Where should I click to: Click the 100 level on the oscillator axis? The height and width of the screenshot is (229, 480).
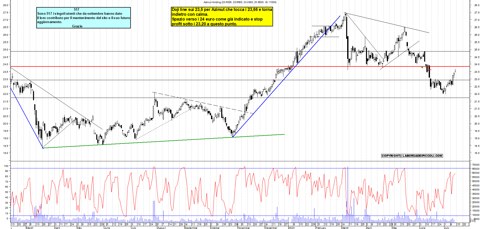coord(6,166)
